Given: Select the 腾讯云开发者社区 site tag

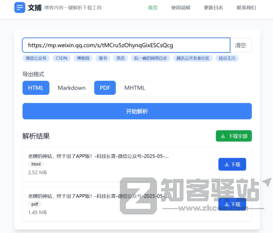Looking at the screenshot, I should click(193, 58).
